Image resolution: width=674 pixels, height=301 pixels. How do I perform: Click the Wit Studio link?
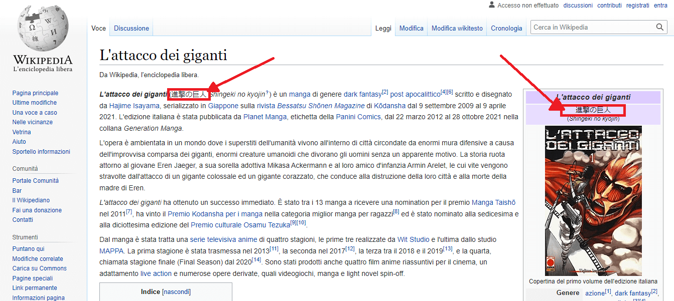(414, 239)
